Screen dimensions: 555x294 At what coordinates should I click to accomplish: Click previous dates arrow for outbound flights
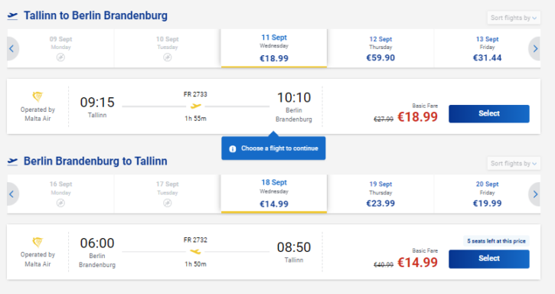(12, 48)
